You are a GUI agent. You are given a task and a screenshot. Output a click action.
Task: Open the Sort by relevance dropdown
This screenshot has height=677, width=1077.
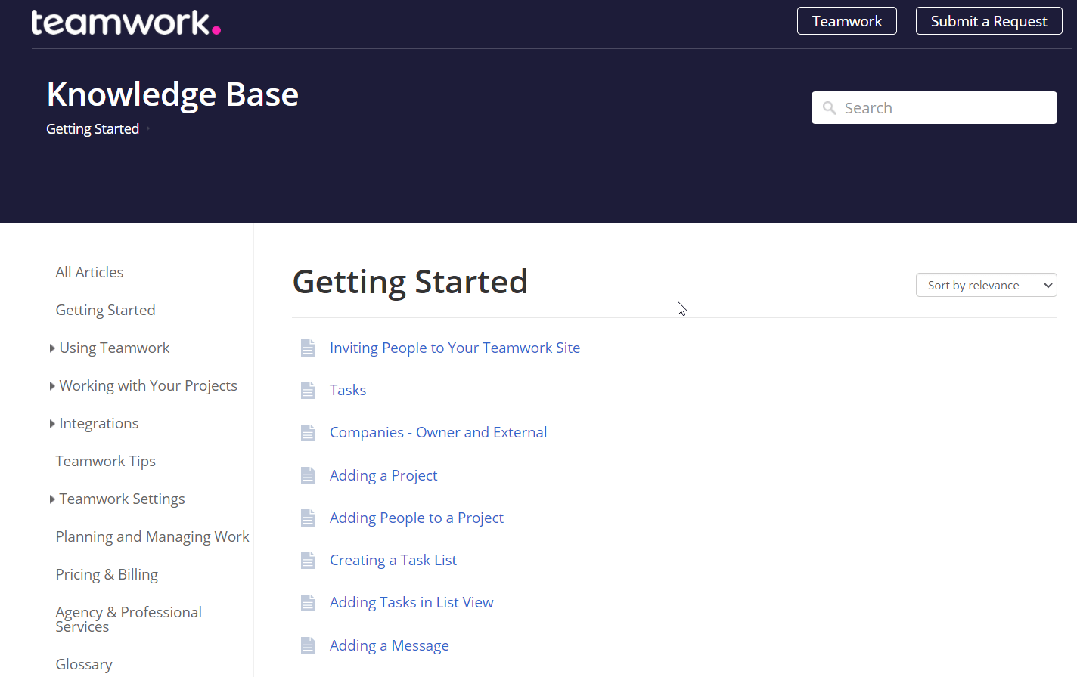(986, 285)
